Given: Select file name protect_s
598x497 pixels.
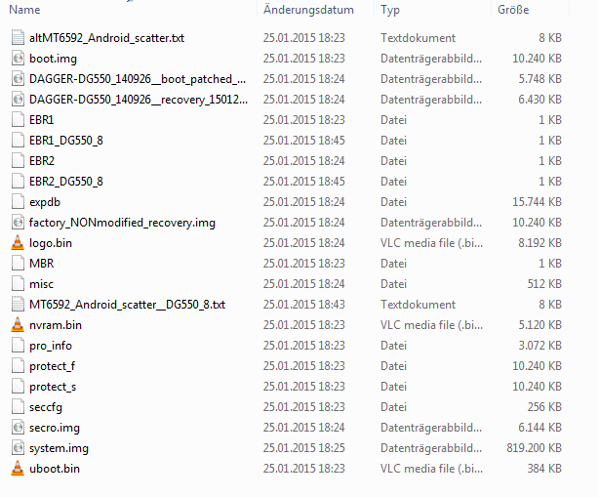Looking at the screenshot, I should coord(53,387).
